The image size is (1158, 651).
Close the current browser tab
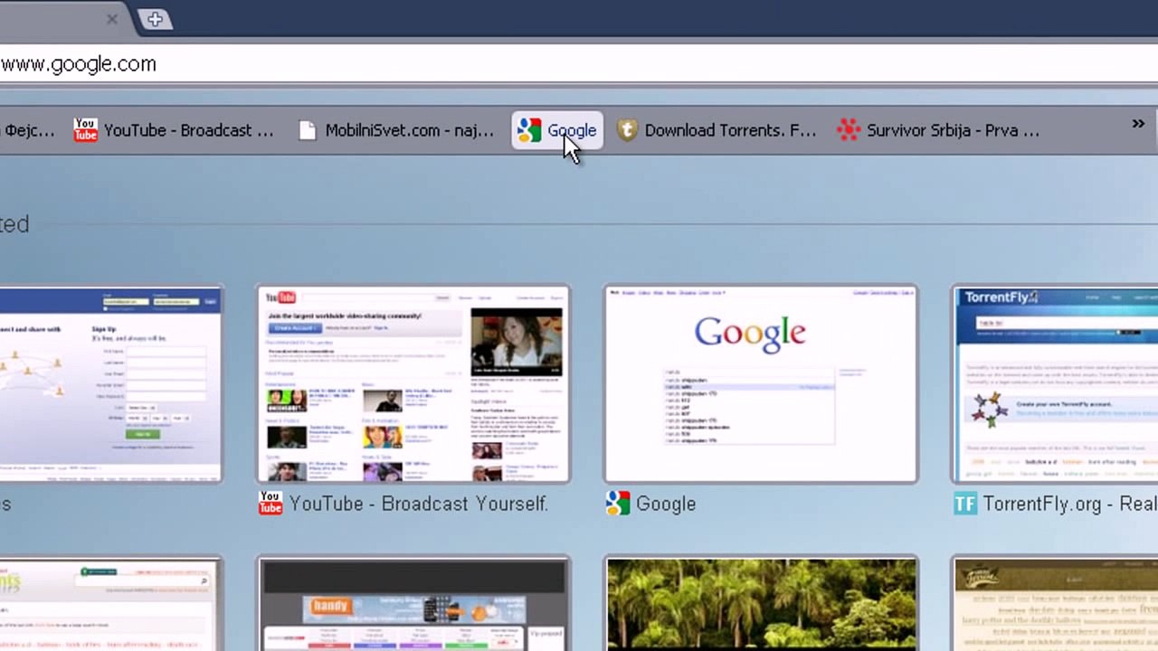click(x=112, y=19)
